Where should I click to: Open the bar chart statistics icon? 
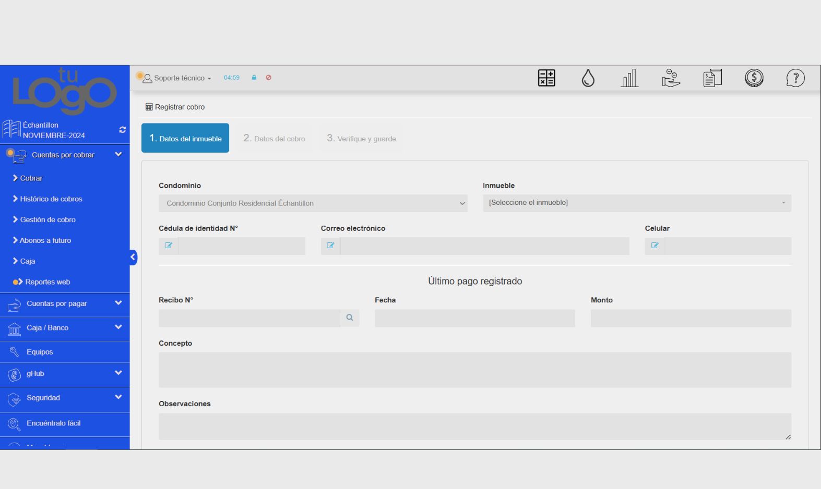pos(629,78)
